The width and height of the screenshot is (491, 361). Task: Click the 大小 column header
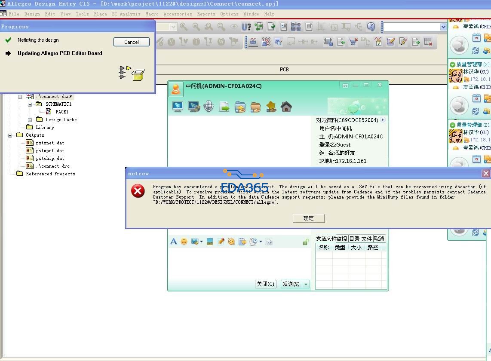point(356,248)
